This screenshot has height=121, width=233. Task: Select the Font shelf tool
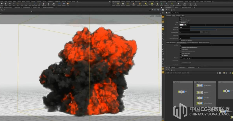coord(48,4)
